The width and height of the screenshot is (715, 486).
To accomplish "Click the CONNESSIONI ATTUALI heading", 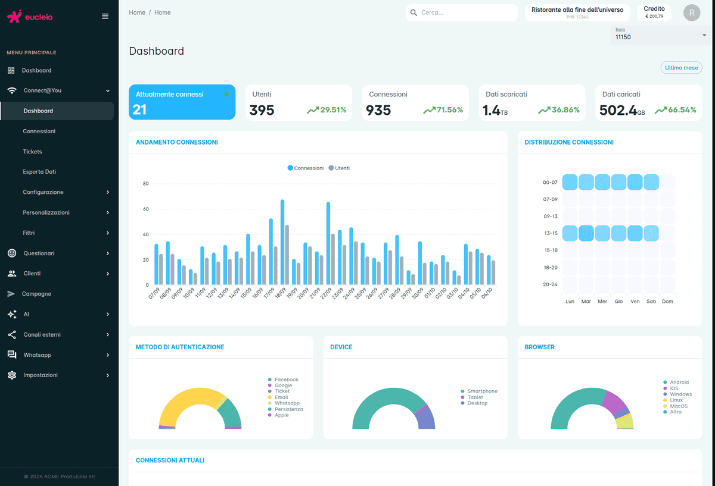I will point(170,460).
